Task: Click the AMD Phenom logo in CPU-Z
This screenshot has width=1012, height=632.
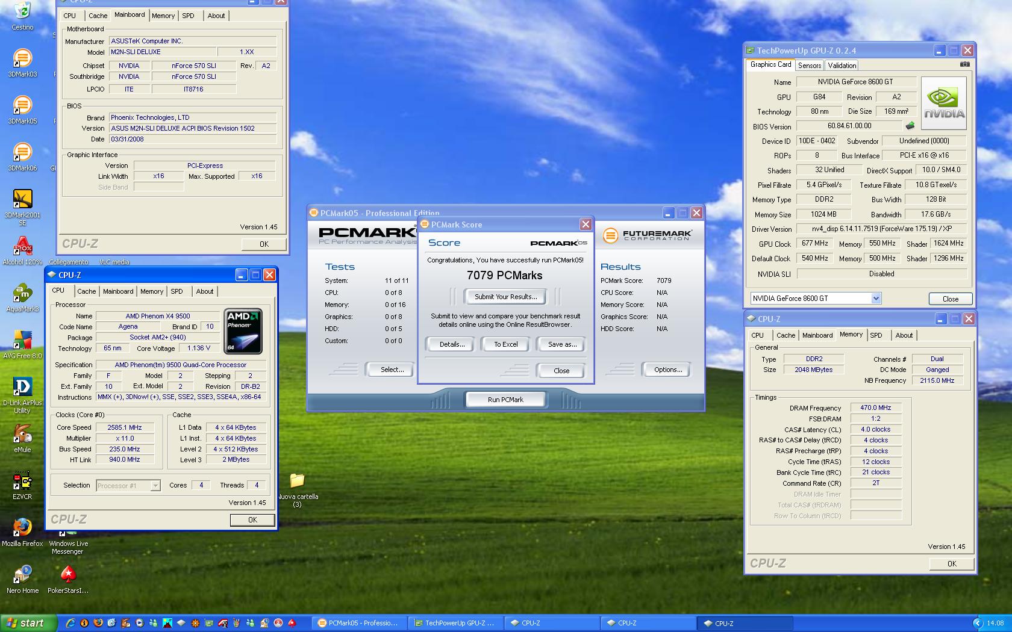Action: (243, 331)
